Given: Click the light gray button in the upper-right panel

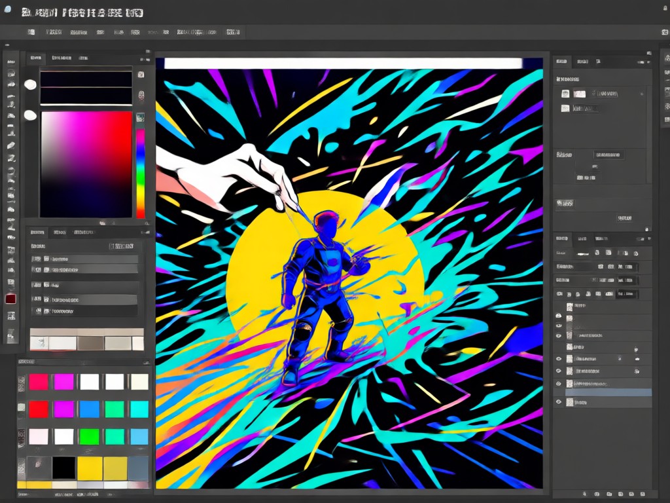Looking at the screenshot, I should (x=565, y=204).
